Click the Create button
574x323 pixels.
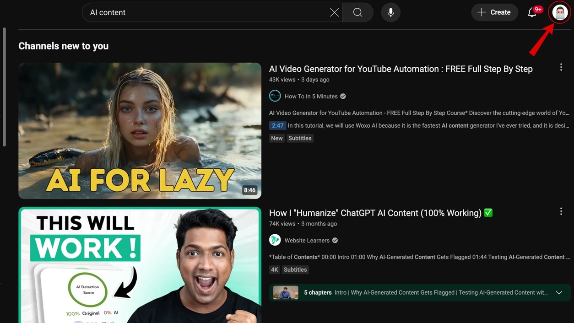coord(494,12)
